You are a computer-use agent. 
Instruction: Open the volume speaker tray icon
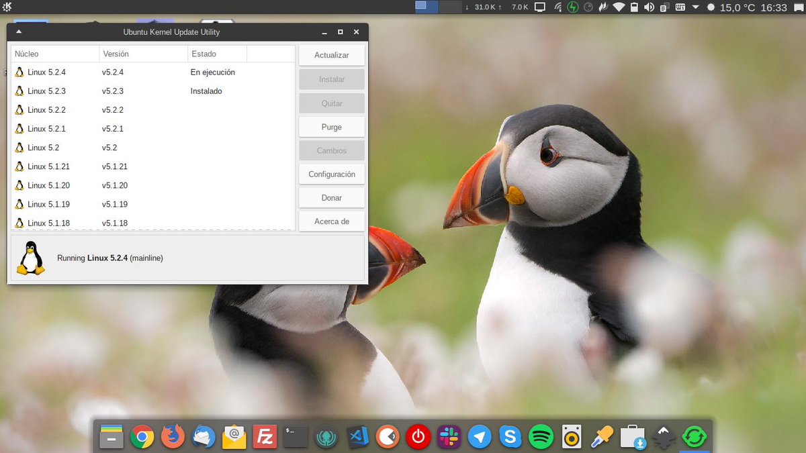(x=649, y=7)
